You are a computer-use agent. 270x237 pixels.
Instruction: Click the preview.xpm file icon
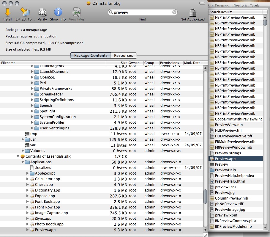coord(212,215)
